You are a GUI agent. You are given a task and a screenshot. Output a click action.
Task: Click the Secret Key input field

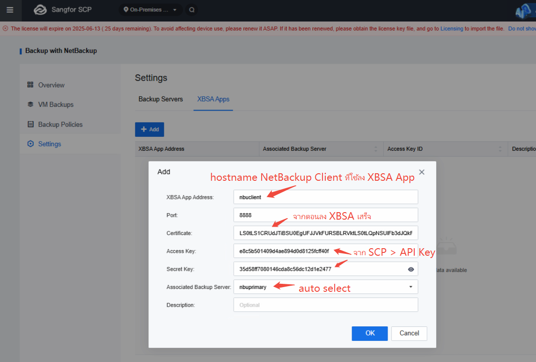[x=325, y=269]
